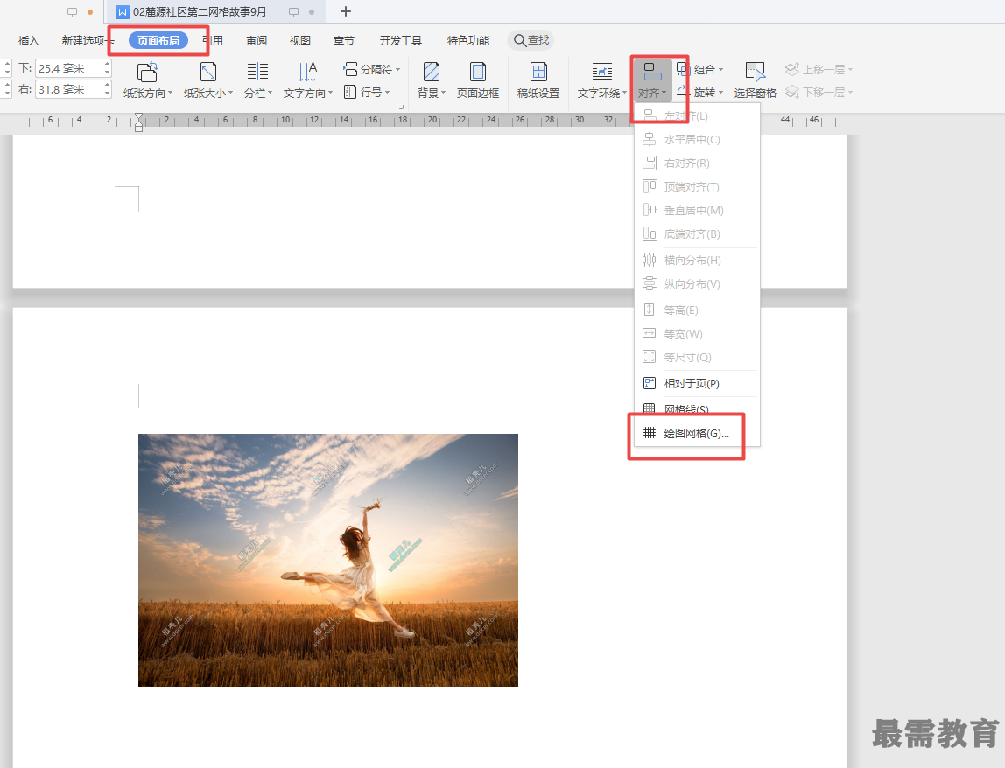Viewport: 1005px width, 768px height.
Task: Open the 选择窗格 selection pane
Action: 755,80
